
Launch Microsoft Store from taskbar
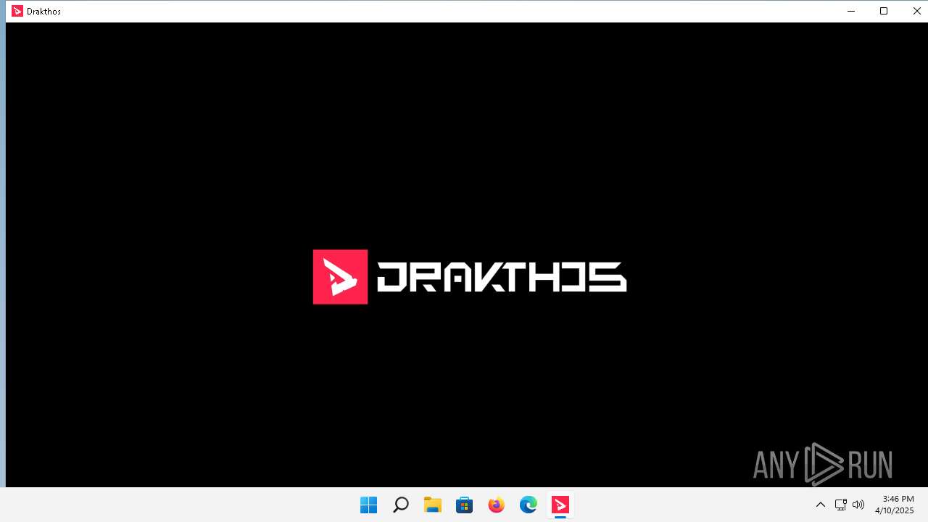465,505
